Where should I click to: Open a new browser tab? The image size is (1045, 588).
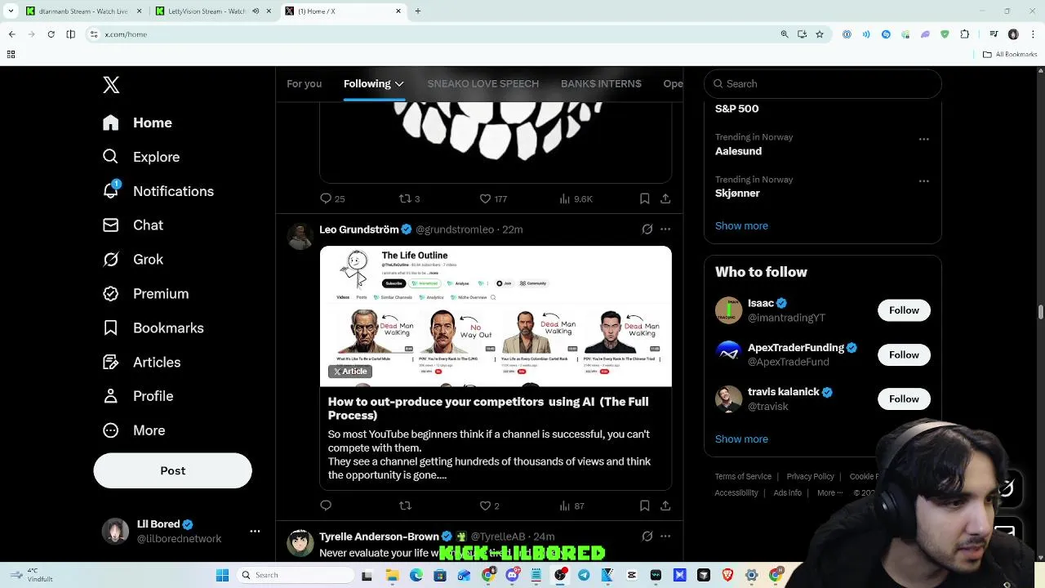[x=418, y=11]
